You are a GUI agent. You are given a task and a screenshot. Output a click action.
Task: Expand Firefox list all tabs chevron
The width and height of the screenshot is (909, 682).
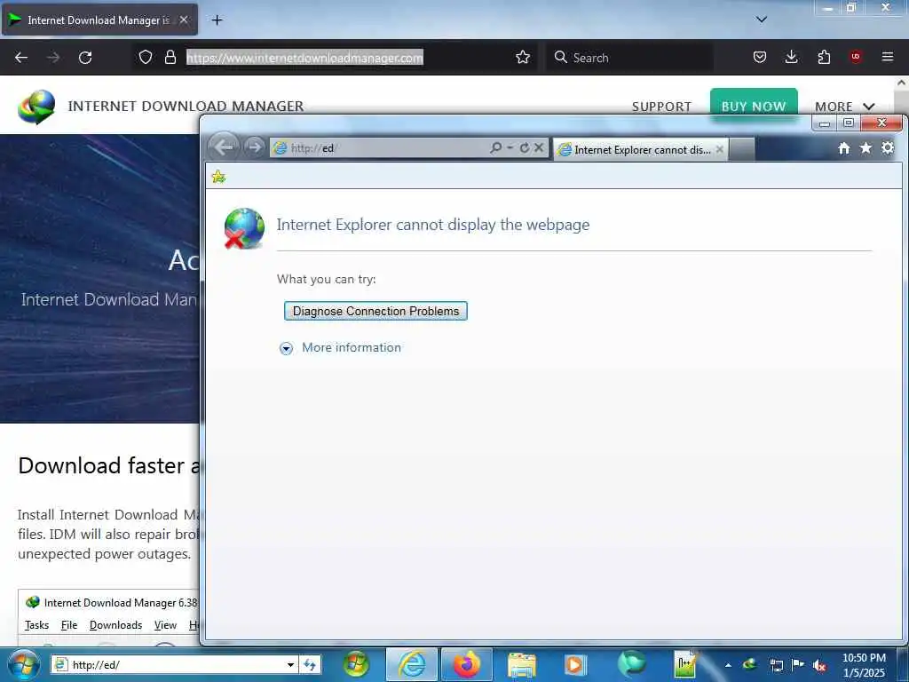(762, 20)
